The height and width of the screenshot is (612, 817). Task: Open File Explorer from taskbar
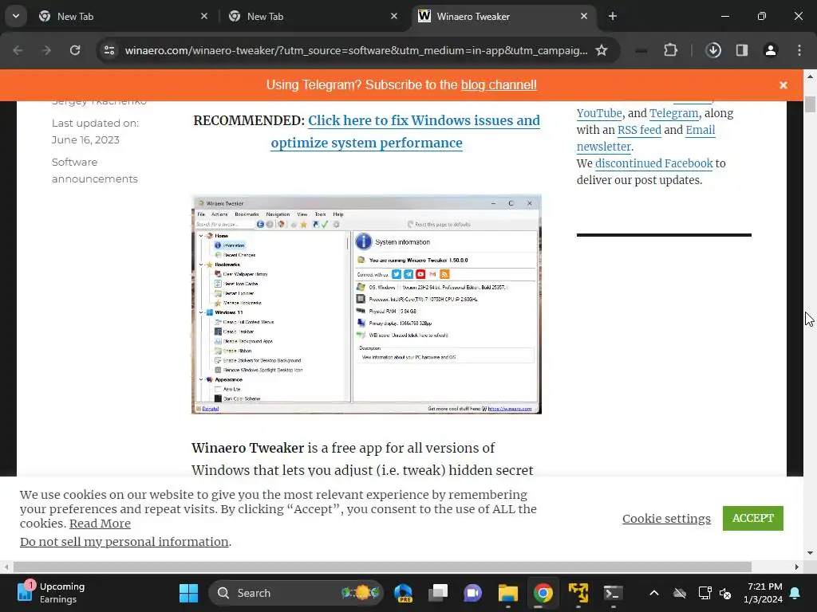(x=508, y=593)
